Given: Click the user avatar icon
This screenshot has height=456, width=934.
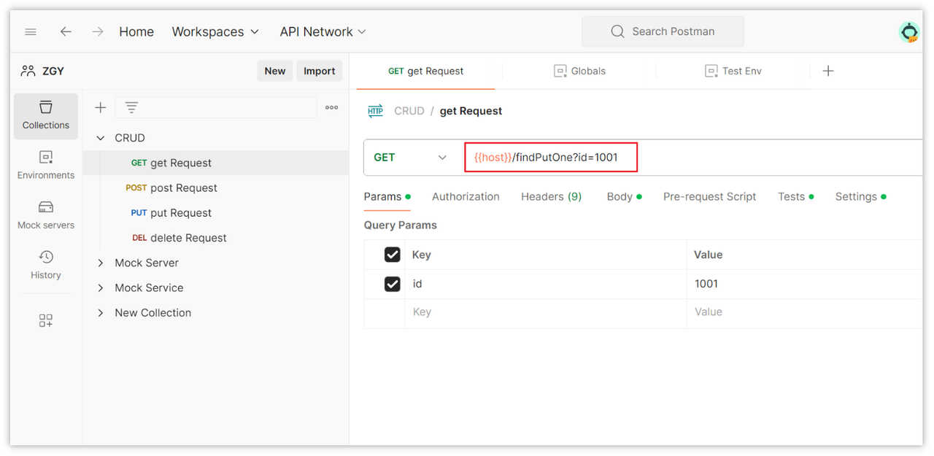Looking at the screenshot, I should click(909, 32).
